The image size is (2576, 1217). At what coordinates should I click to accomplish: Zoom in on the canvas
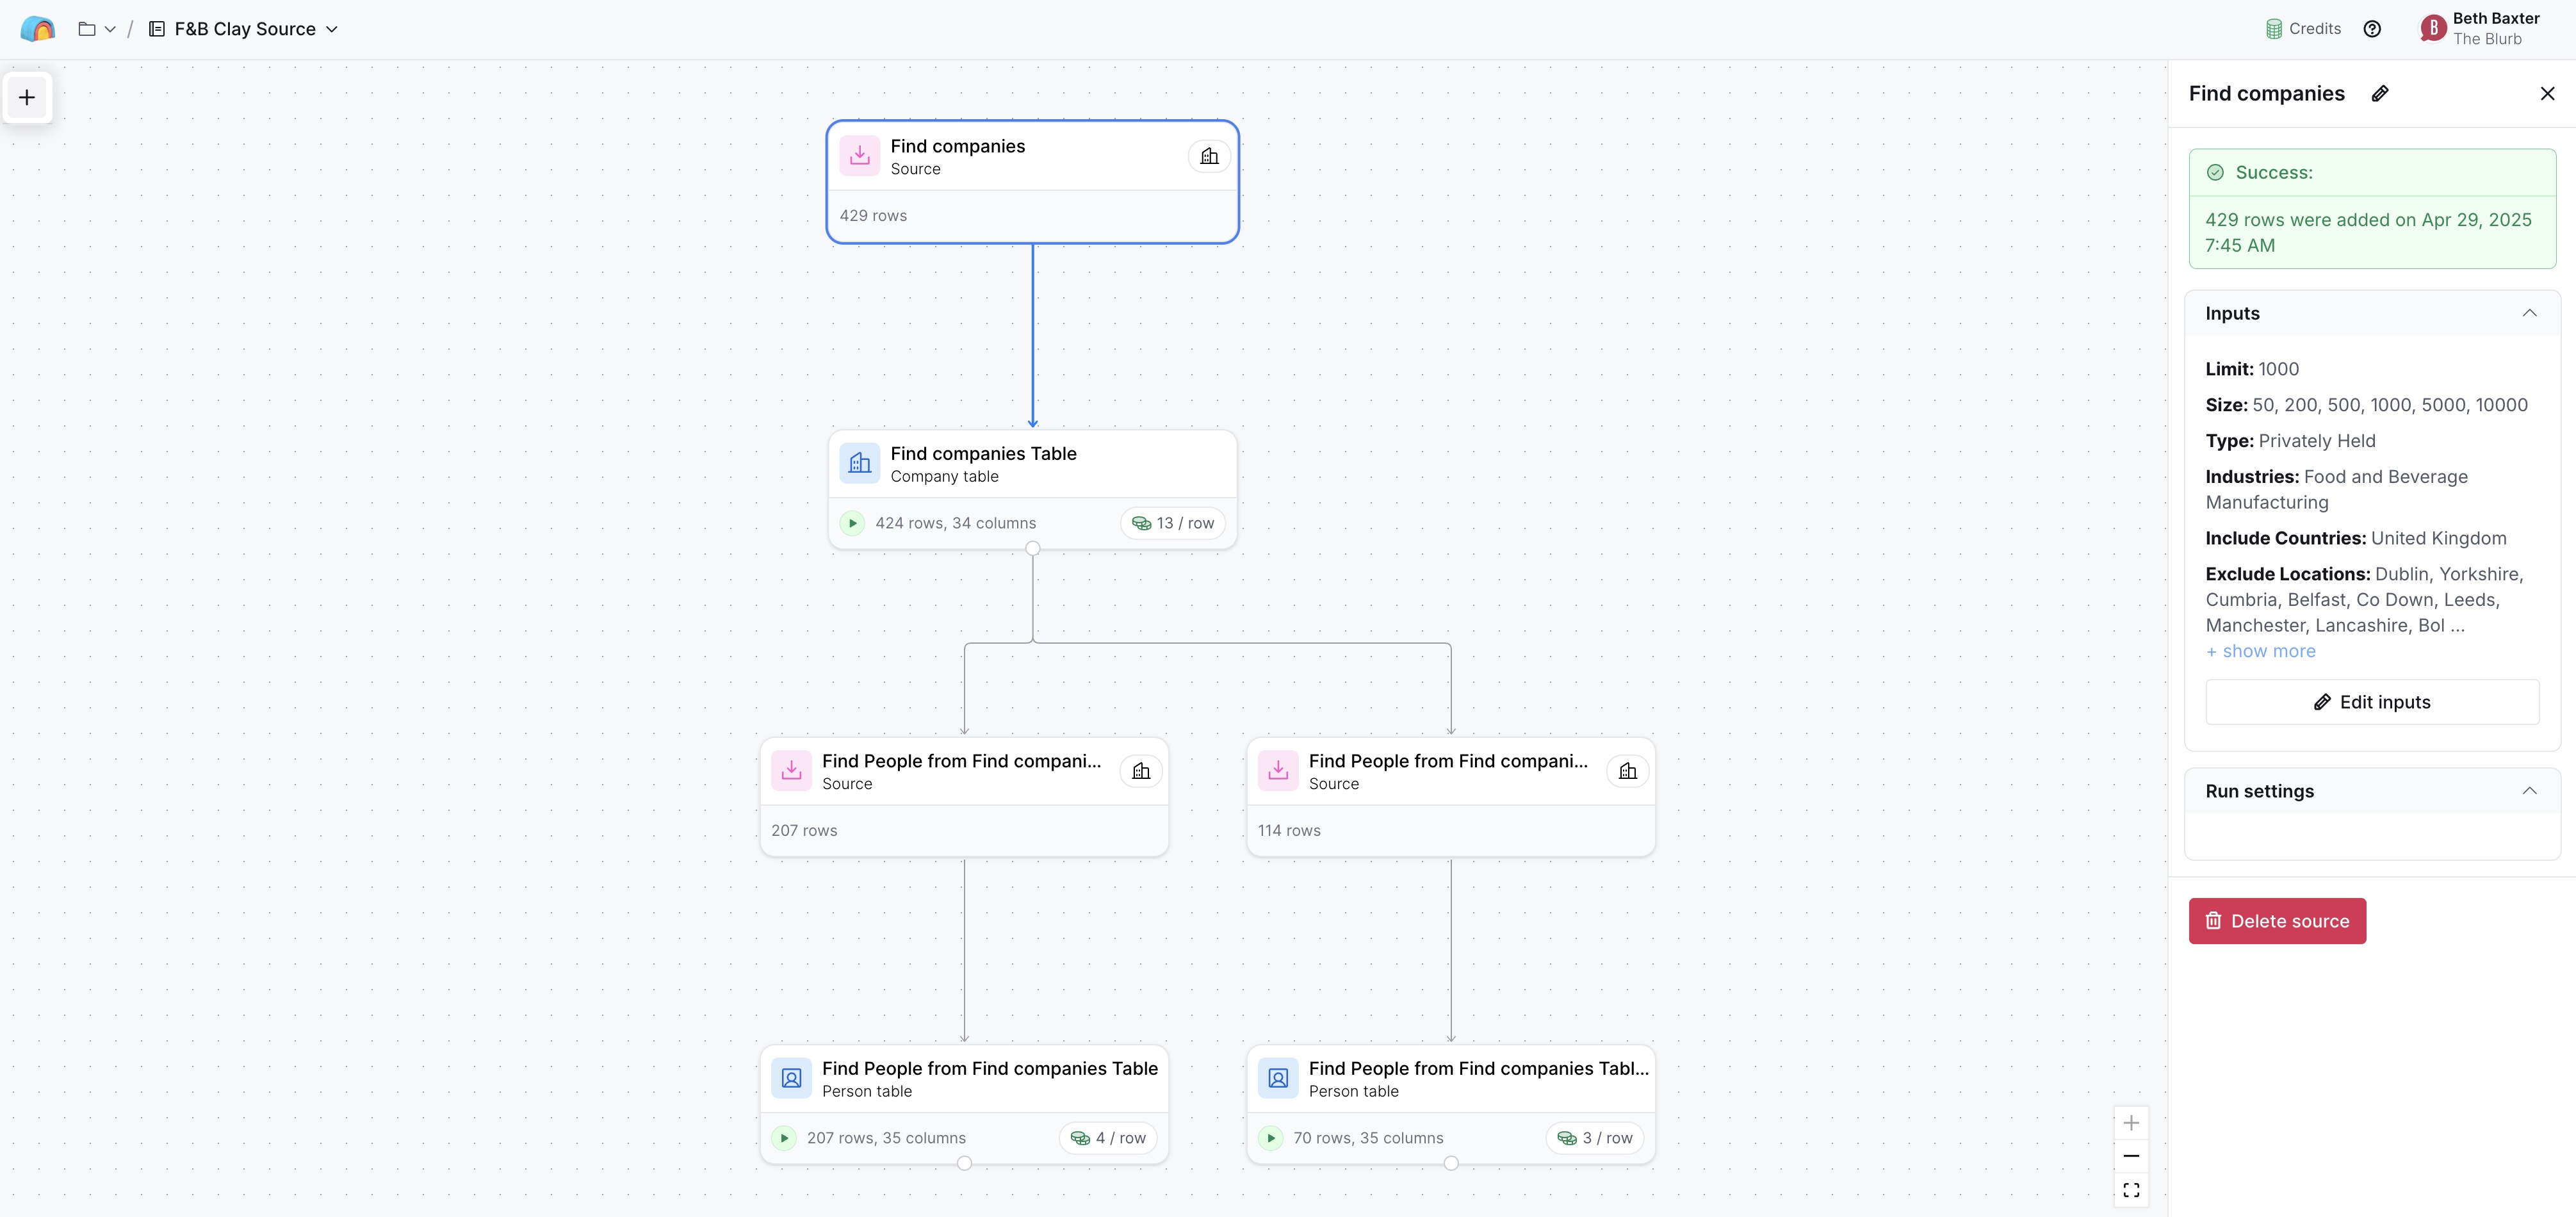(x=2131, y=1123)
